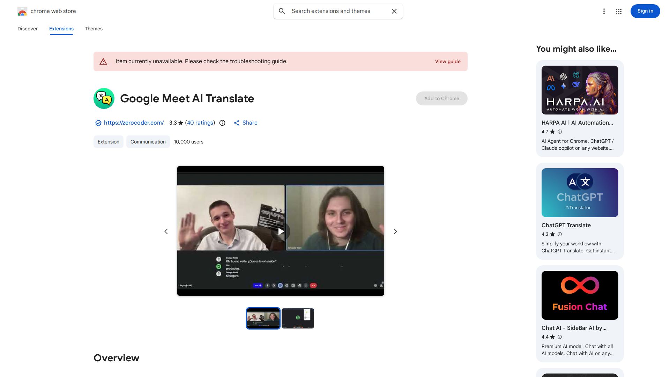The height and width of the screenshot is (377, 670).
Task: Open the three-dot overflow menu
Action: [x=604, y=11]
